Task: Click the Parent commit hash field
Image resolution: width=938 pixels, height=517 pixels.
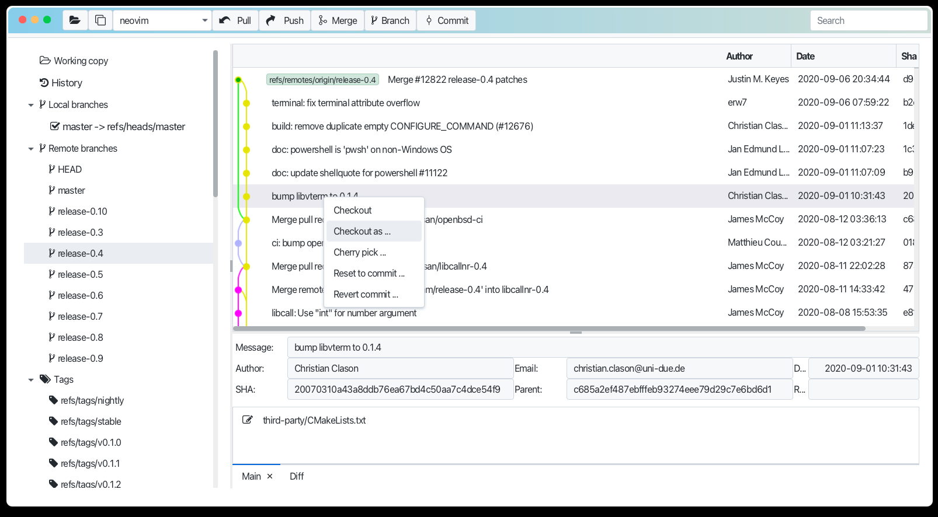Action: click(679, 389)
